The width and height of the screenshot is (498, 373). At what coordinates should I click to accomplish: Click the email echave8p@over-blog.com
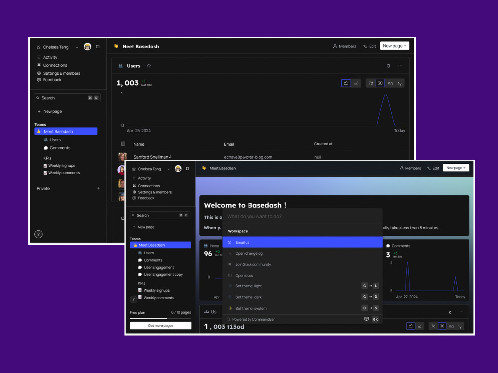click(x=248, y=157)
